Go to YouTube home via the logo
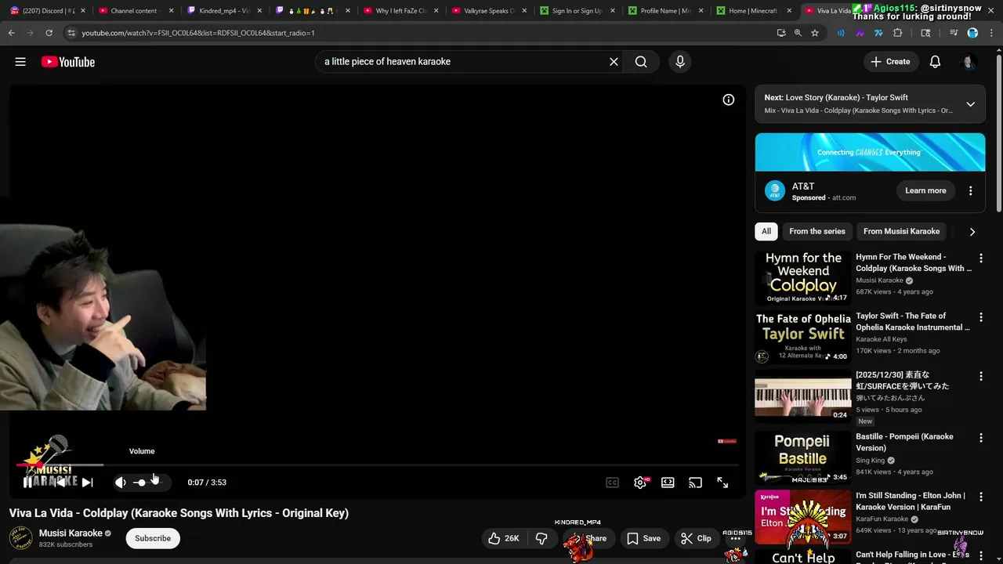Screen dimensions: 1003x564 point(68,62)
